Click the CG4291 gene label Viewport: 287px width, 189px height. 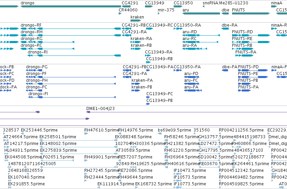(130, 3)
